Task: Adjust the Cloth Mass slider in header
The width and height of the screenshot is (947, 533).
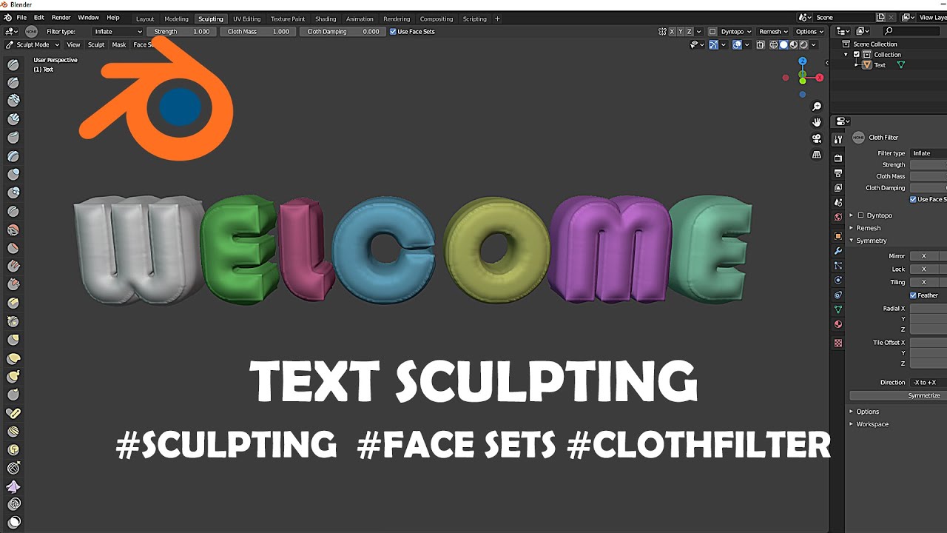Action: pos(258,32)
